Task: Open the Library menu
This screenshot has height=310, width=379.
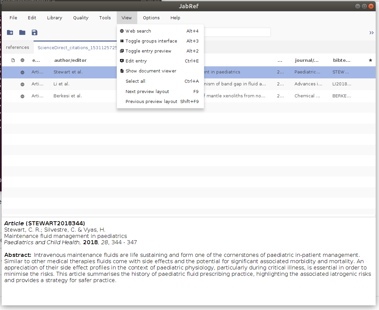Action: [55, 18]
